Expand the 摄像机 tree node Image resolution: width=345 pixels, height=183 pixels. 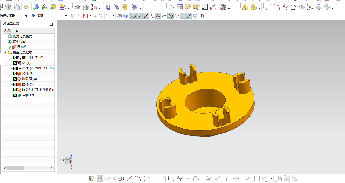[5, 47]
